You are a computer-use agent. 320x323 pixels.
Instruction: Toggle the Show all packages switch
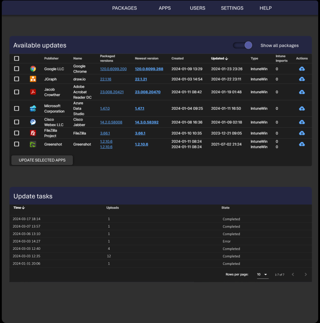tap(243, 45)
